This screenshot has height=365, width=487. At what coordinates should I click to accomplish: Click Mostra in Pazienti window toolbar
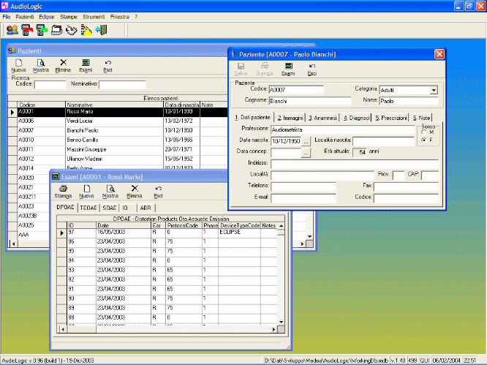(x=41, y=66)
